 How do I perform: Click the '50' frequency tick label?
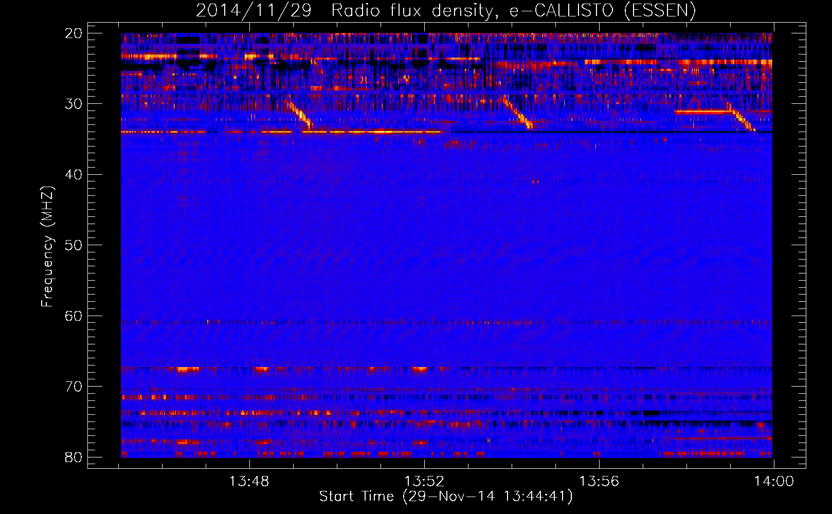tap(74, 245)
